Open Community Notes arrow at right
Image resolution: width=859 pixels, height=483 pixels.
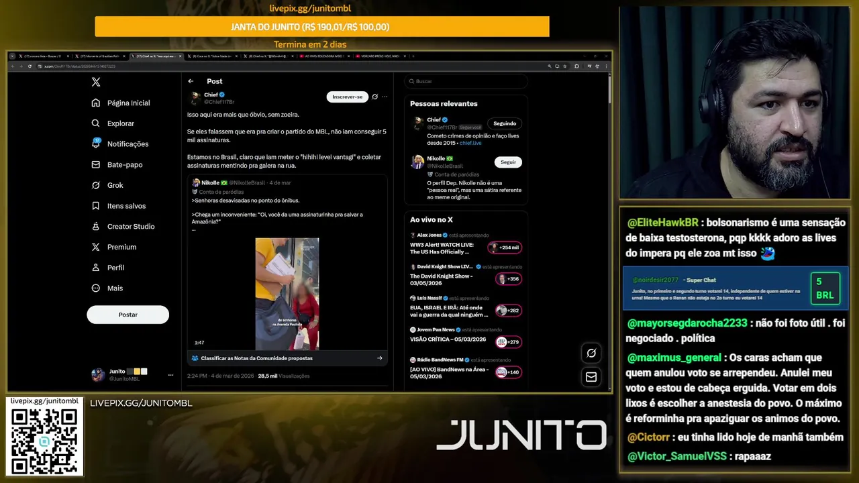[x=379, y=358]
